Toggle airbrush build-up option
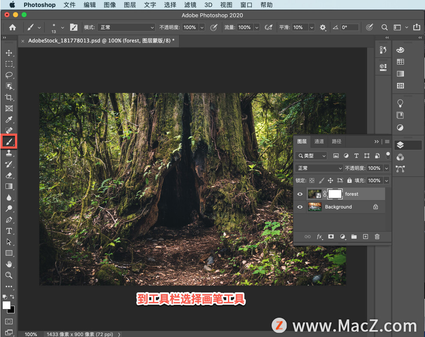 click(269, 27)
